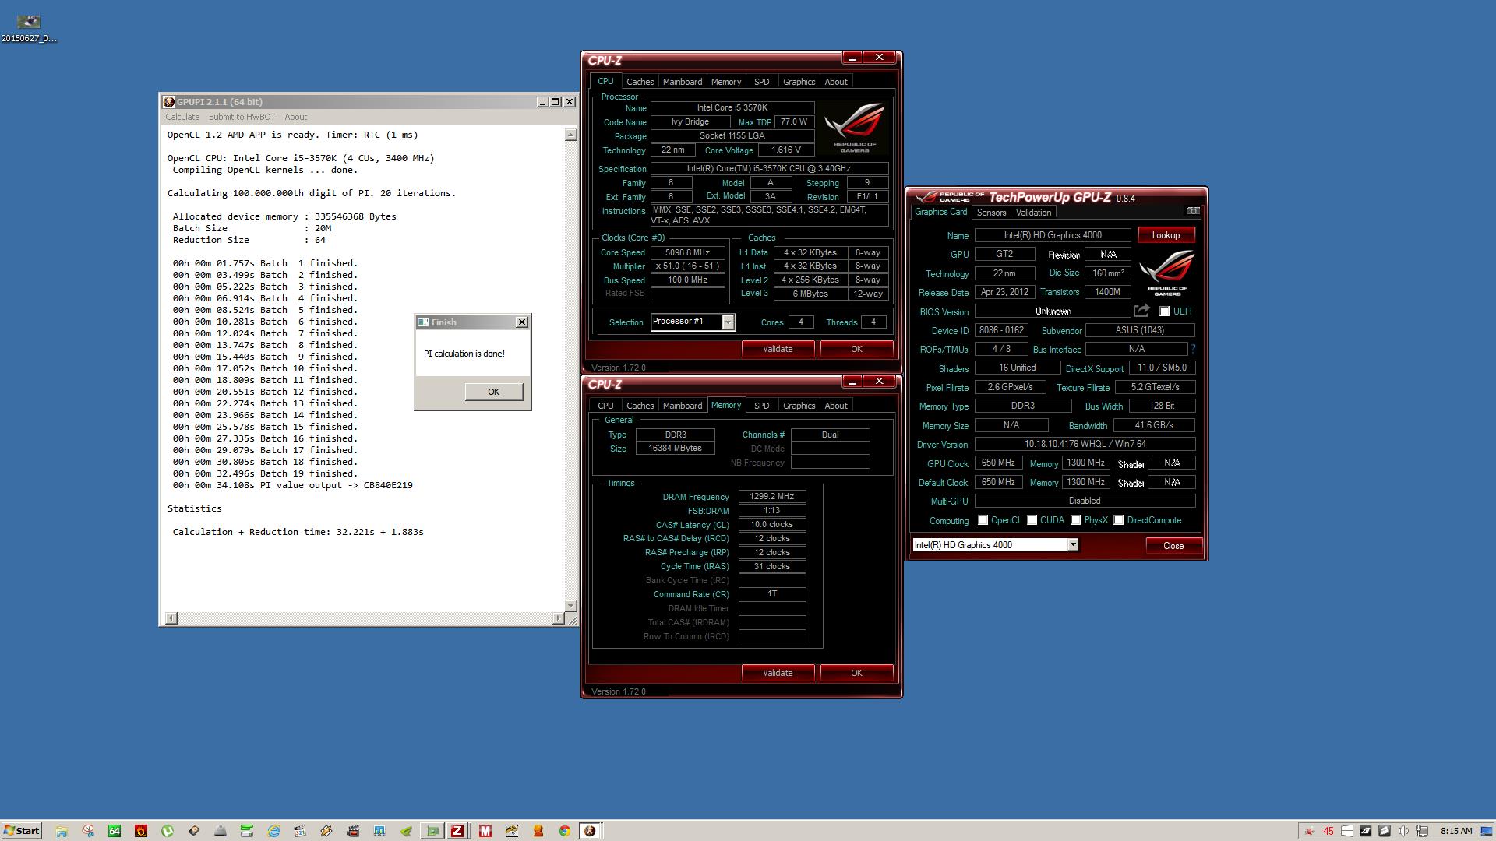The height and width of the screenshot is (841, 1496).
Task: Click the volume speaker tray icon
Action: coord(1403,831)
